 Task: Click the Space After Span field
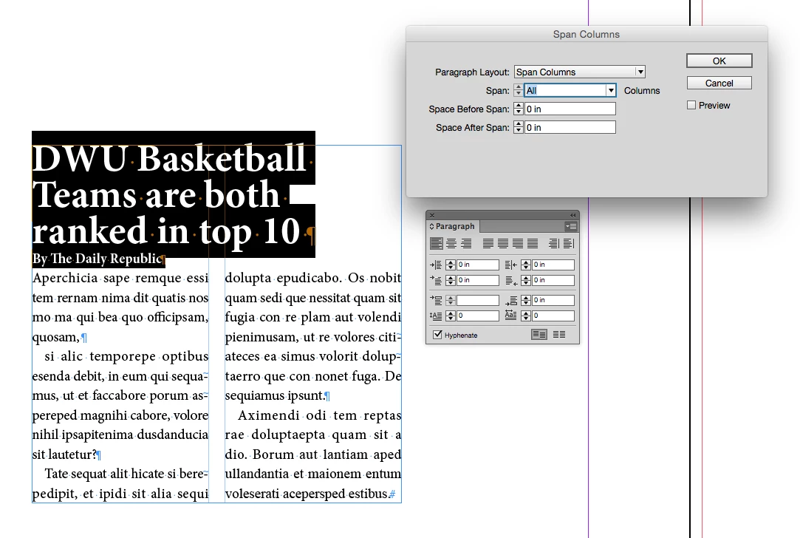point(570,127)
